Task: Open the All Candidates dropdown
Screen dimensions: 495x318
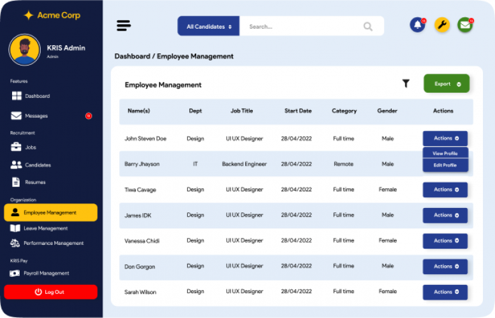Action: tap(208, 26)
